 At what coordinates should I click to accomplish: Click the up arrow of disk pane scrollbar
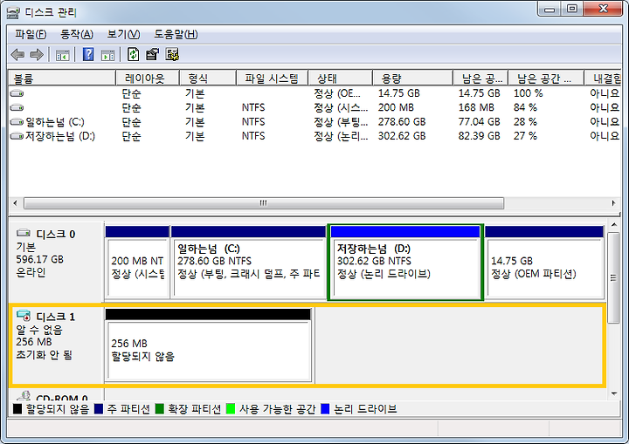[x=614, y=226]
